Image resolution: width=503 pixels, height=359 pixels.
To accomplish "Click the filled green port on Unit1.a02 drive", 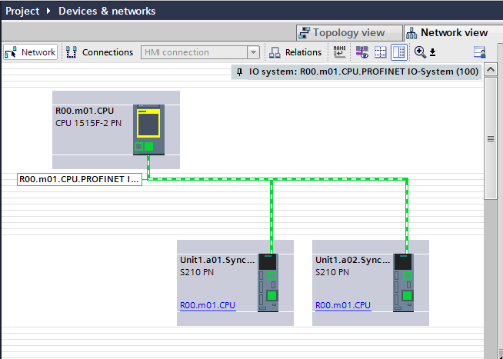I will pos(407,295).
